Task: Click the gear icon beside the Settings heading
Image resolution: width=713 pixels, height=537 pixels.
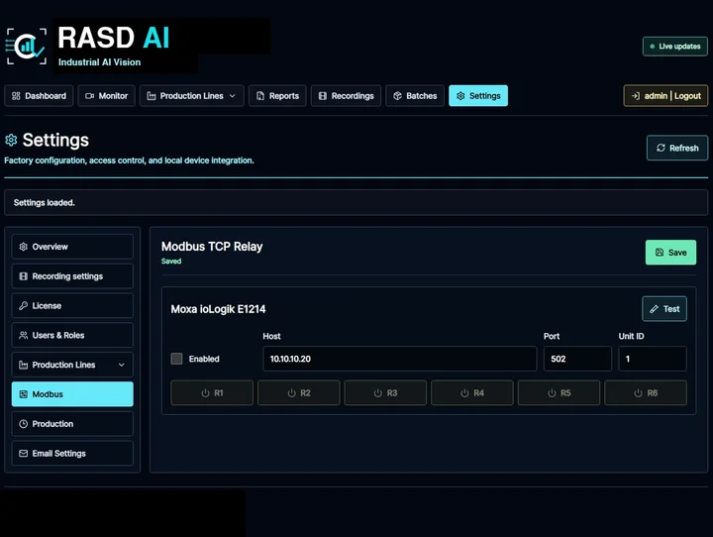Action: 11,140
